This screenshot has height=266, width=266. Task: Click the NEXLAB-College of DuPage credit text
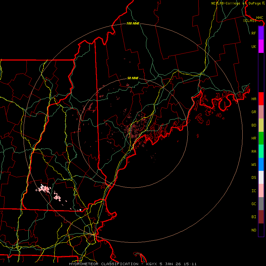[x=236, y=3]
